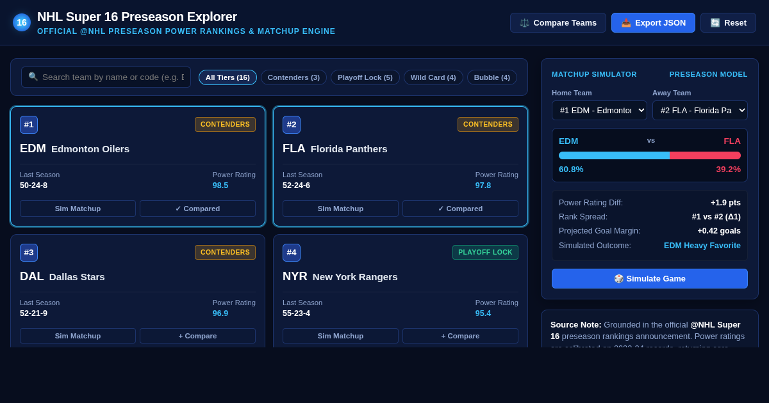This screenshot has height=403, width=769.
Task: Open Compare Teams view
Action: tap(558, 22)
